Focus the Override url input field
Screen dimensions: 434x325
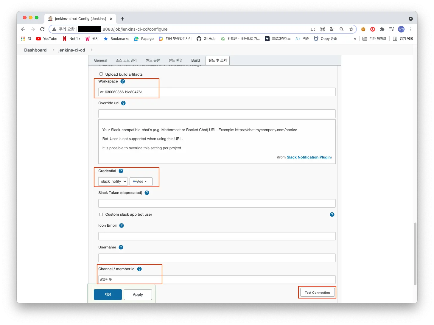point(217,114)
